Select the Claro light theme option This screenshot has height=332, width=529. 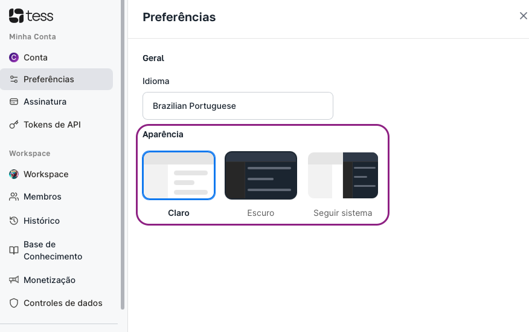click(179, 184)
